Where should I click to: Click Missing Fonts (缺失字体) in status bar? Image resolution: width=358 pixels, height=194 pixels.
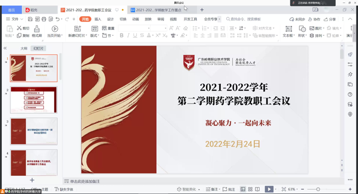coord(64,189)
